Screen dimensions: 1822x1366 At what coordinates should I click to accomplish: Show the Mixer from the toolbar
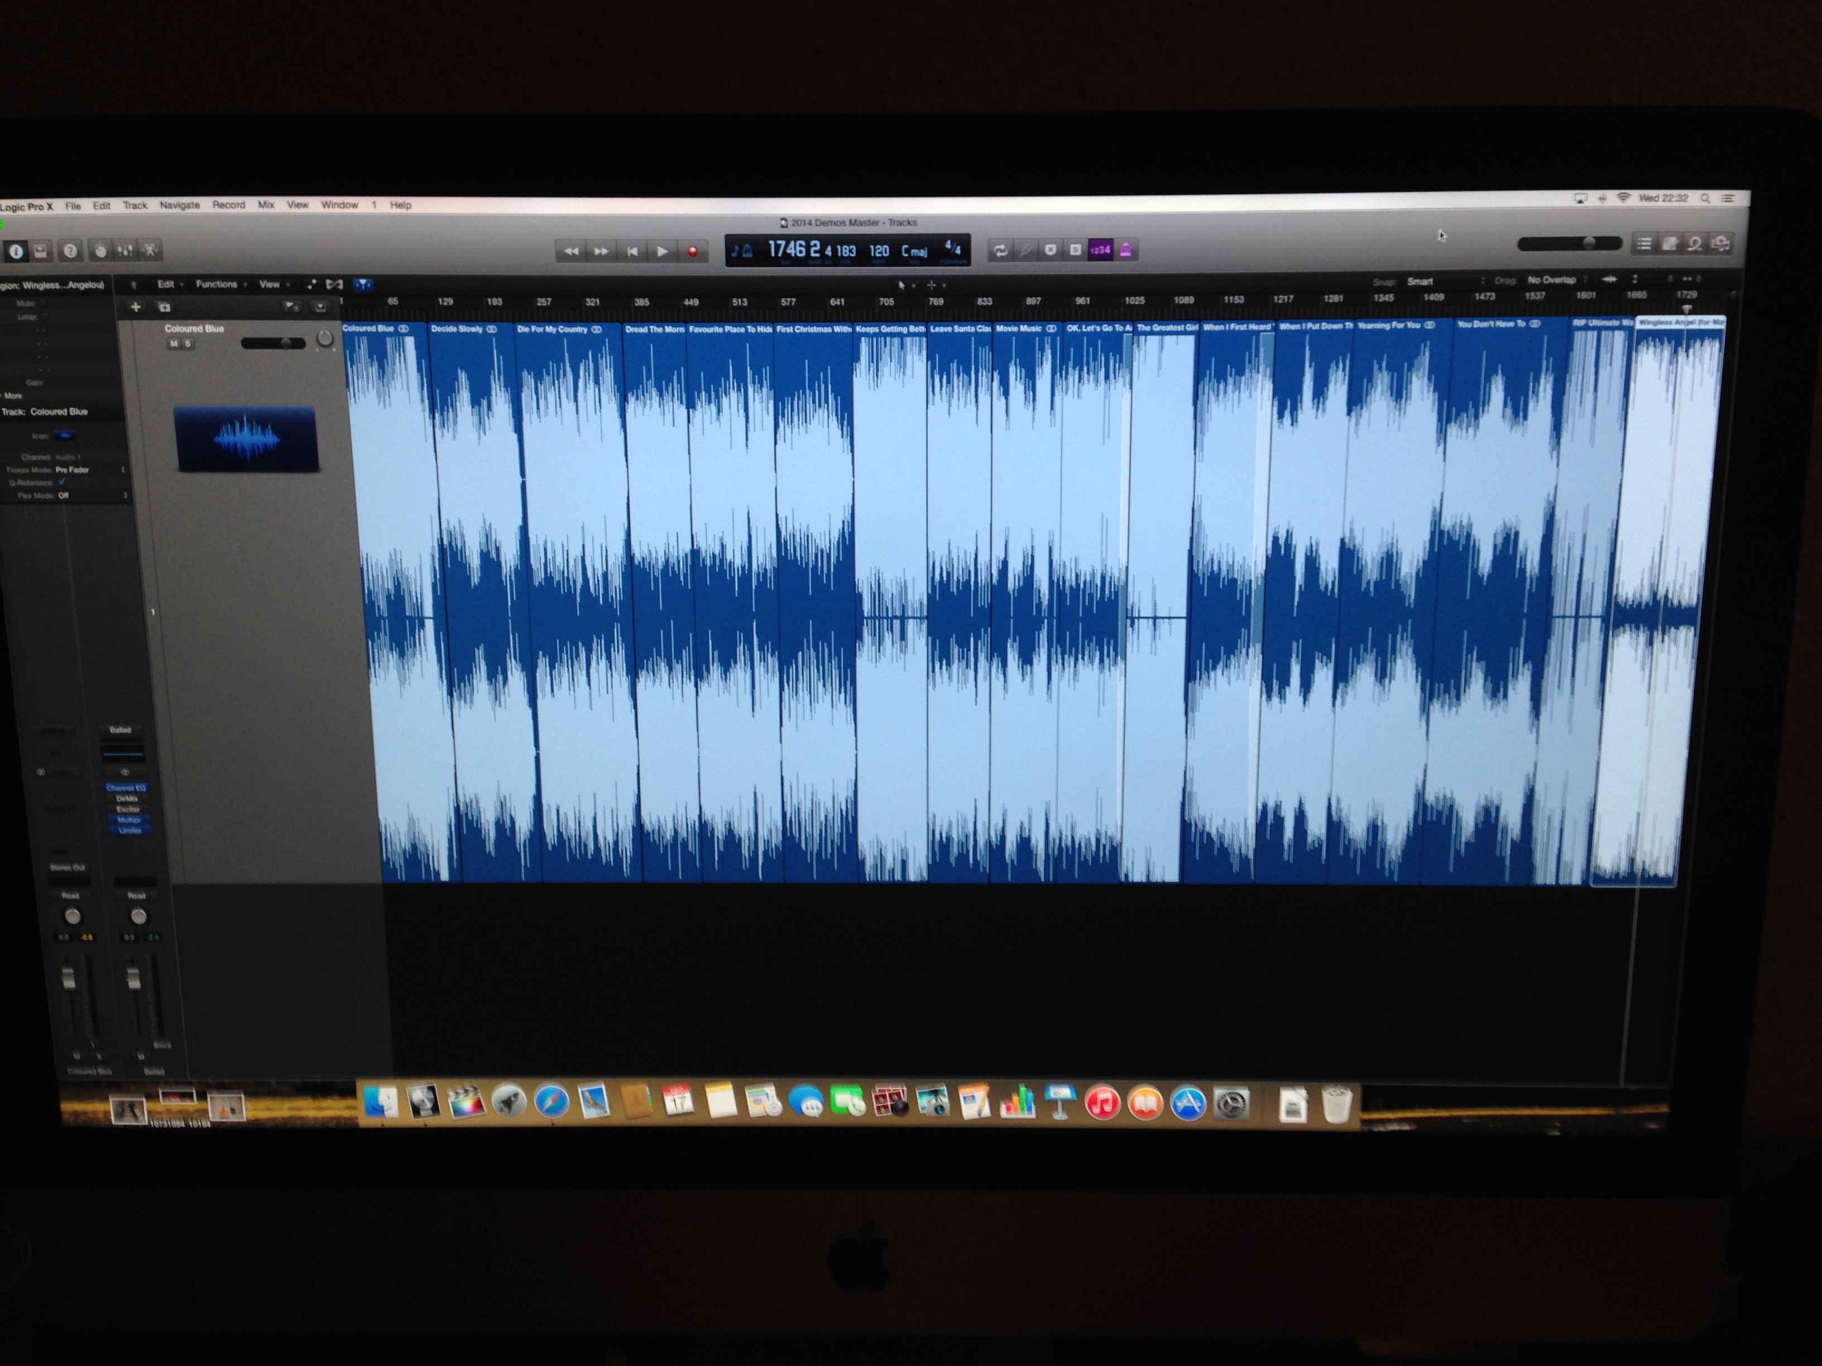125,251
